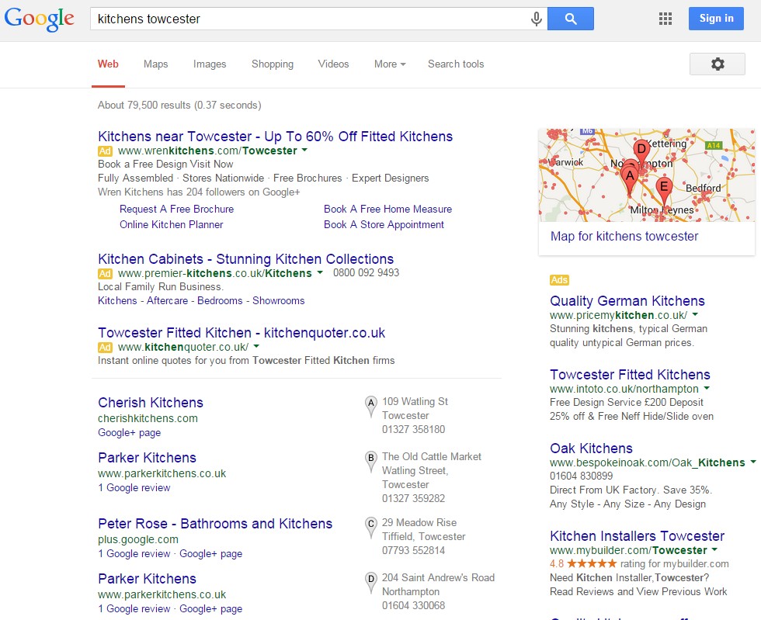Image resolution: width=761 pixels, height=620 pixels.
Task: Click map marker pin C for Peter Rose
Action: [x=371, y=528]
